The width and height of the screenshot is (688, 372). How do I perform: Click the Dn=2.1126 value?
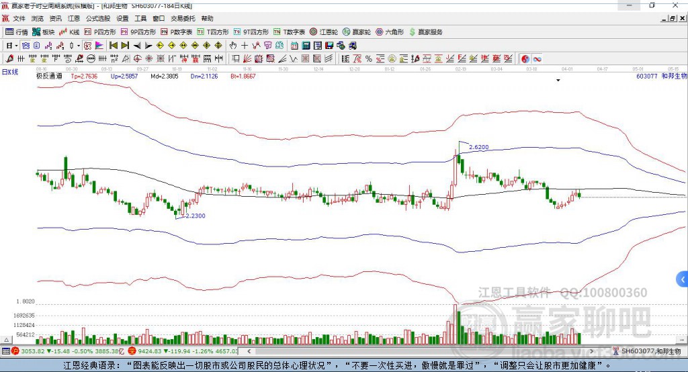pos(204,76)
